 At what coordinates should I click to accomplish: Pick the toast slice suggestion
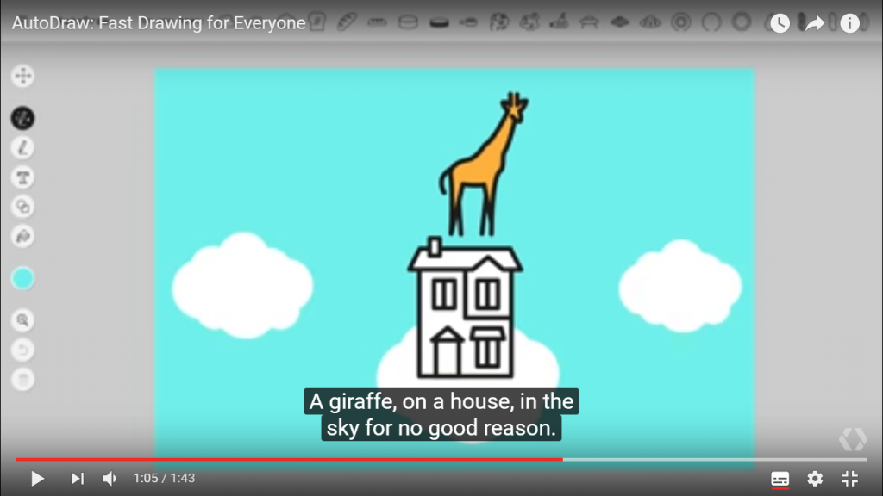(x=317, y=22)
